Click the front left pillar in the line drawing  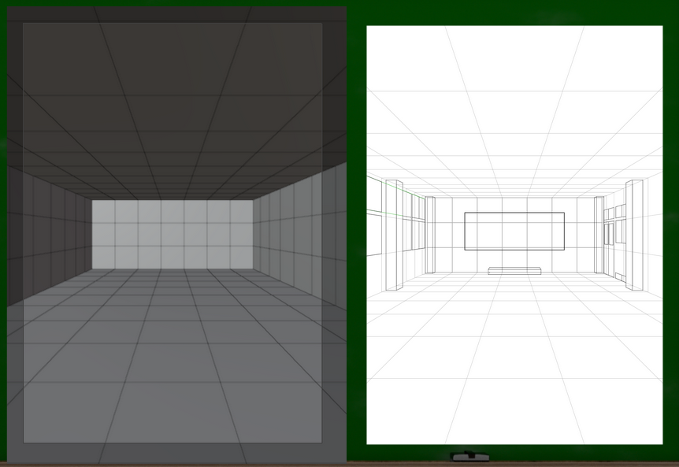[x=395, y=235]
